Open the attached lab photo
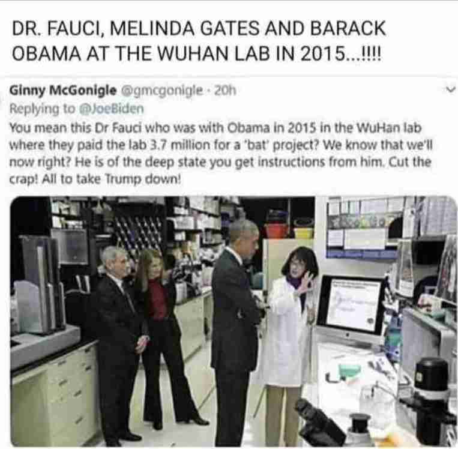This screenshot has height=449, width=458. coord(234,321)
